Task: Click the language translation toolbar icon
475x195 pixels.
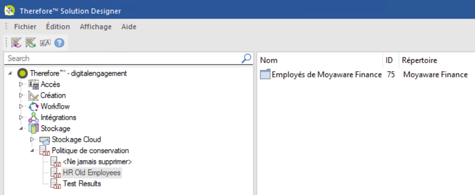Action: pos(45,43)
